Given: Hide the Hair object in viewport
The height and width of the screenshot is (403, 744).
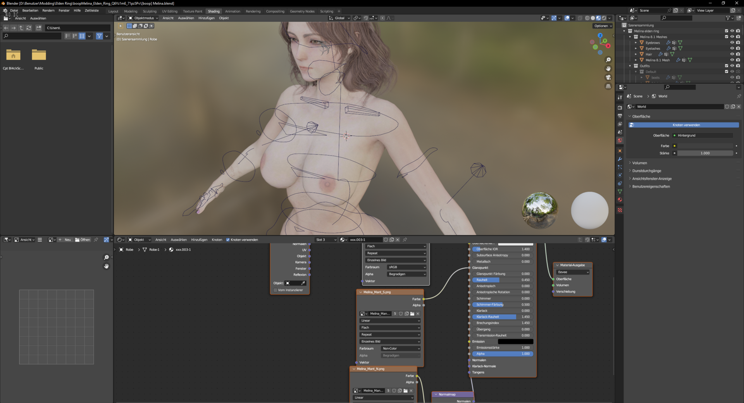Looking at the screenshot, I should 732,54.
